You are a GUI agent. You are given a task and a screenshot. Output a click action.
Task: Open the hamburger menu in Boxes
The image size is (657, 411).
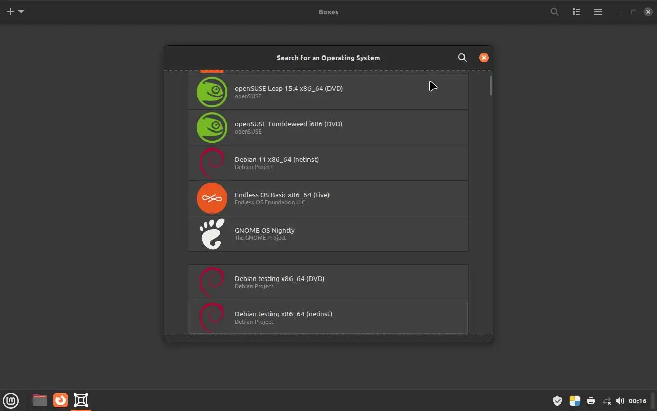click(598, 12)
